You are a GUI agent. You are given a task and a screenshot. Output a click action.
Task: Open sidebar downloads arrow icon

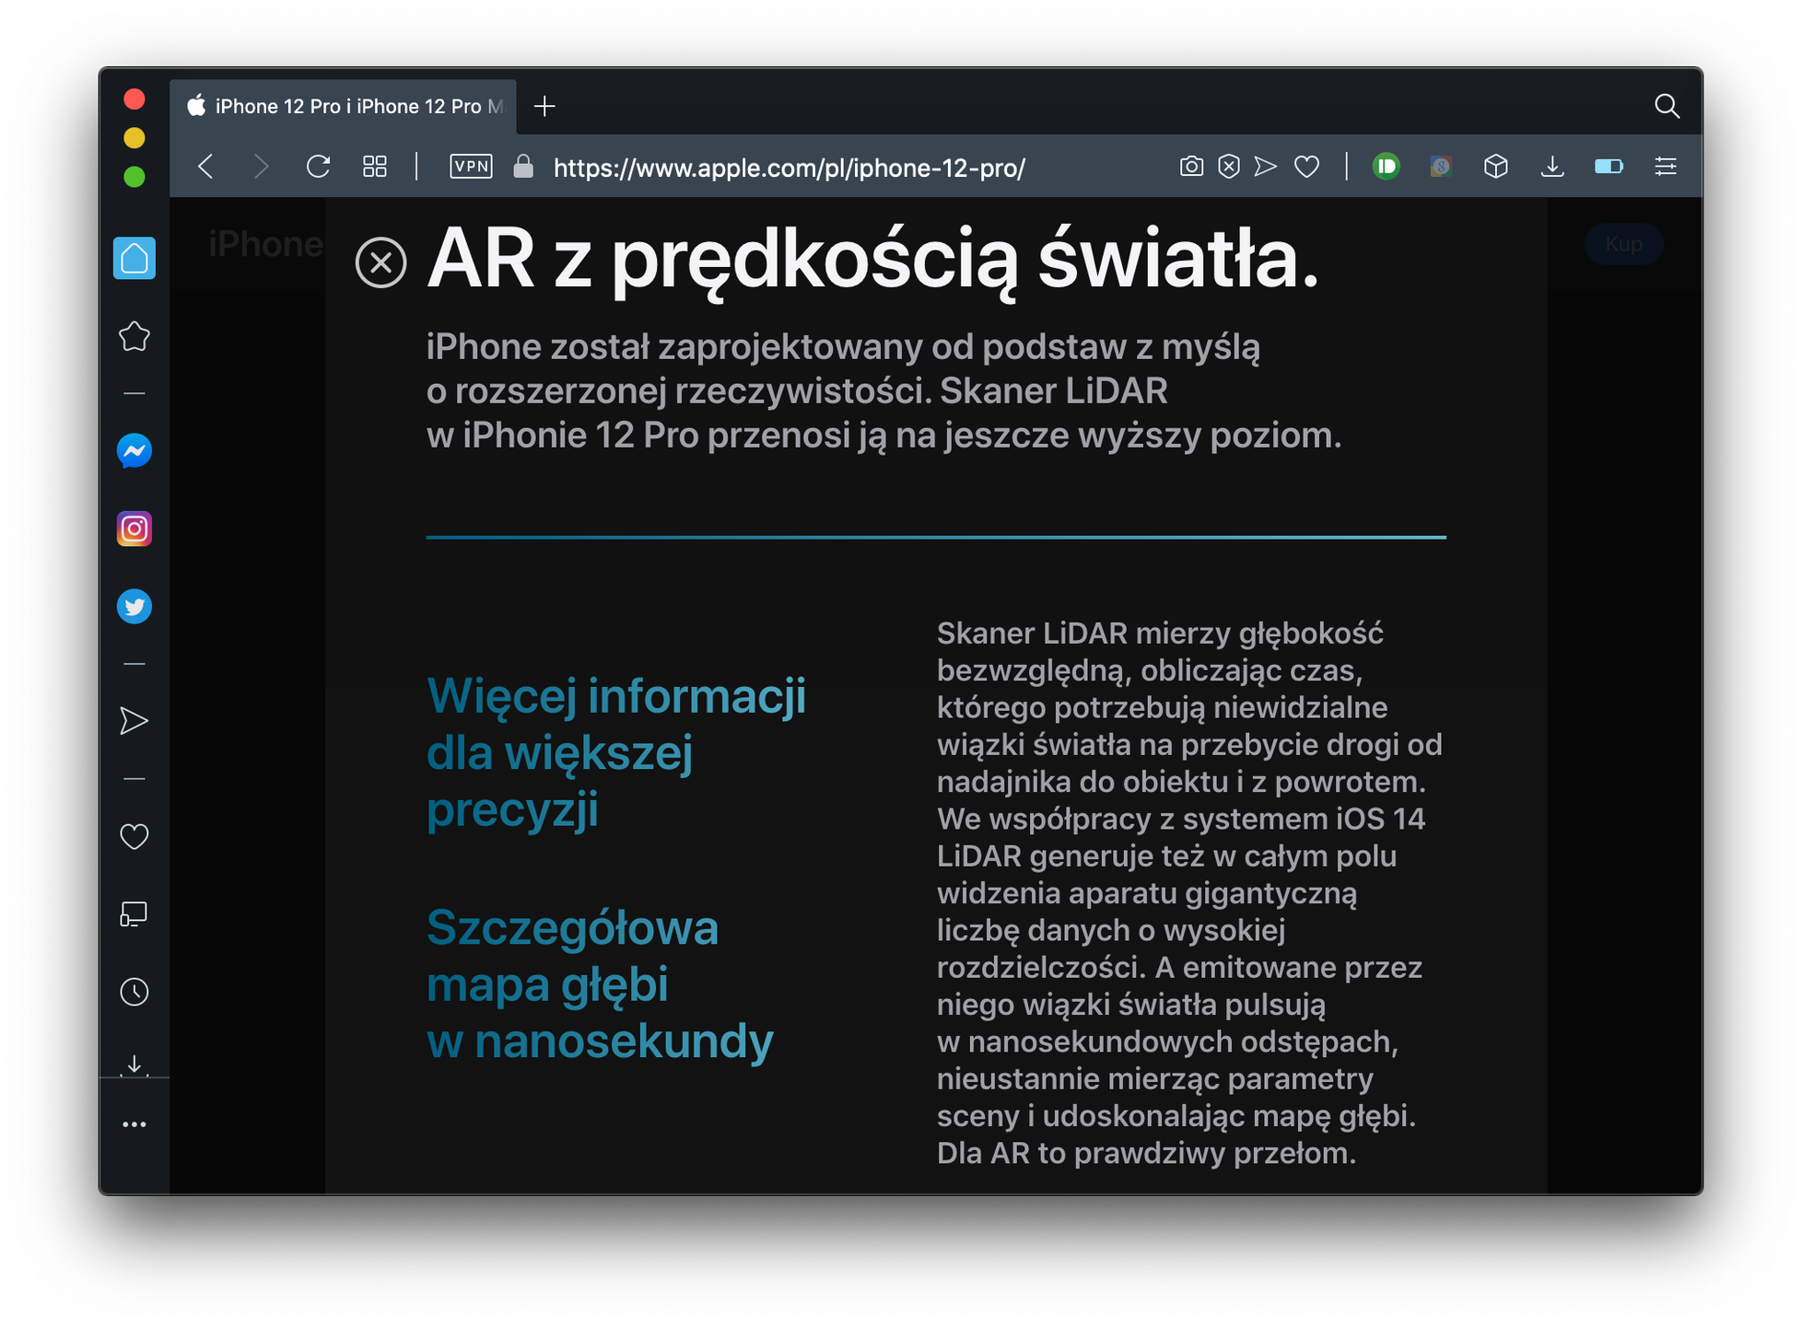135,1064
